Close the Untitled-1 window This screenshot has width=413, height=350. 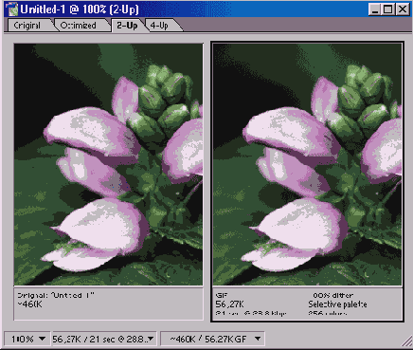click(x=403, y=9)
